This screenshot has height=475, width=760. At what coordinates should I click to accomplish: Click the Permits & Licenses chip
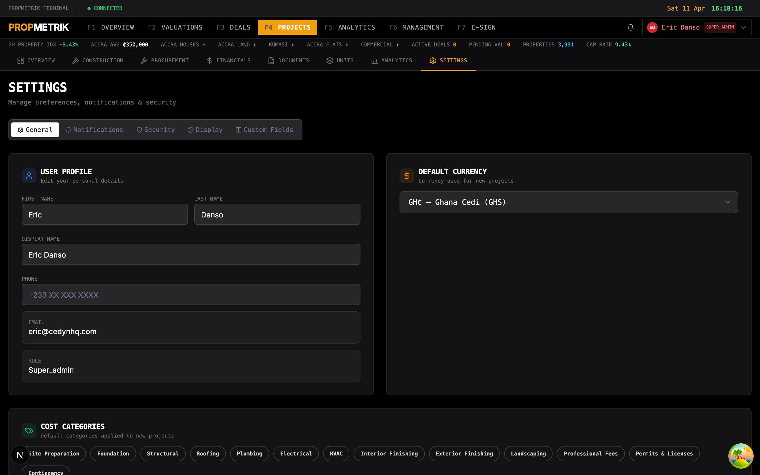coord(664,454)
